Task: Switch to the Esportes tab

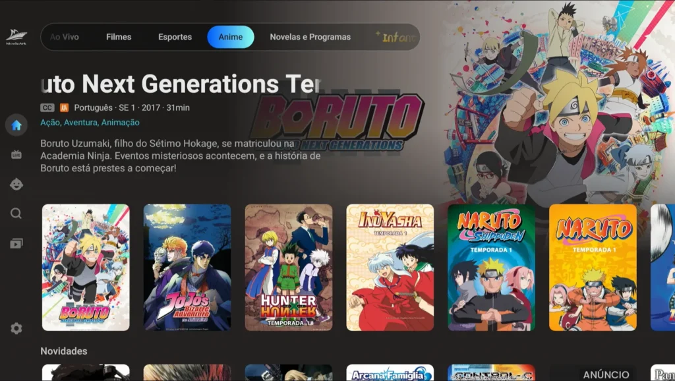Action: pos(175,37)
